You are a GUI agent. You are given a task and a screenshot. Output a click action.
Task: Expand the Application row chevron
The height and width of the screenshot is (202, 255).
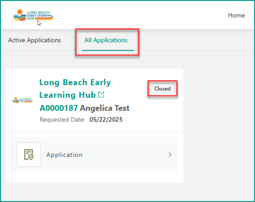tap(170, 155)
